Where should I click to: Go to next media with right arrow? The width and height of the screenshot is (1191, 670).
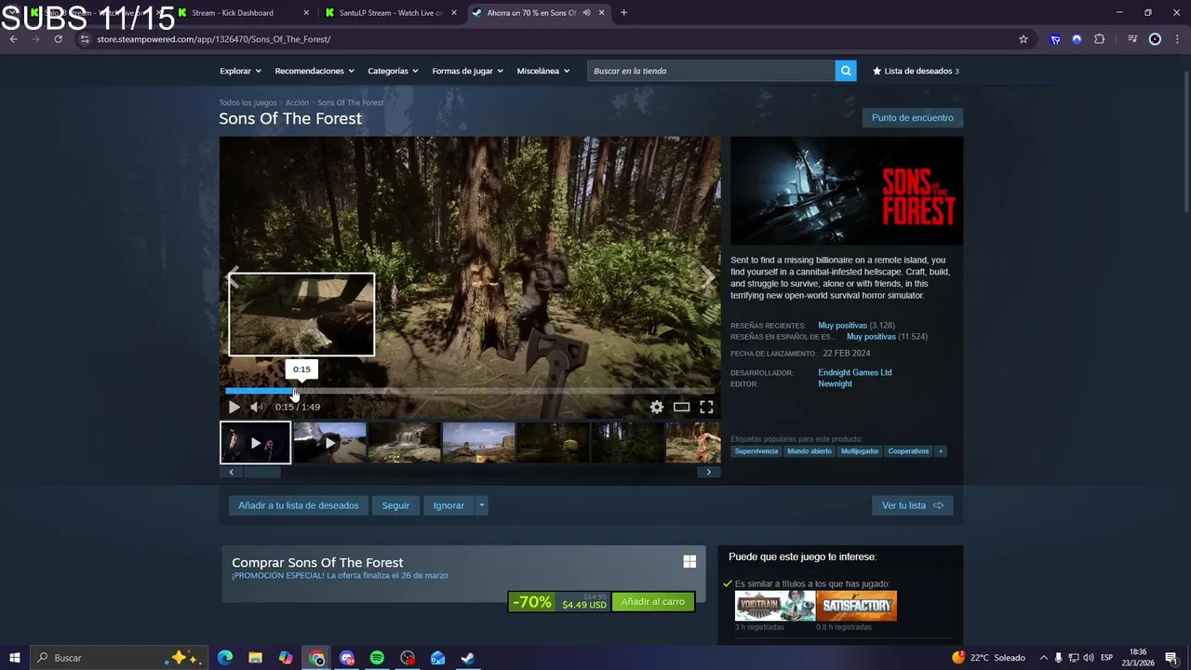pos(708,277)
